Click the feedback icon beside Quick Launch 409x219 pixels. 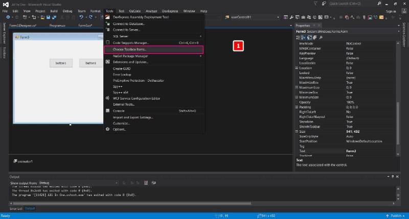coord(324,4)
